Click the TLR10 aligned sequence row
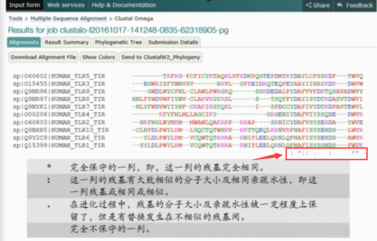Image resolution: width=377 pixels, height=241 pixels. (x=247, y=130)
